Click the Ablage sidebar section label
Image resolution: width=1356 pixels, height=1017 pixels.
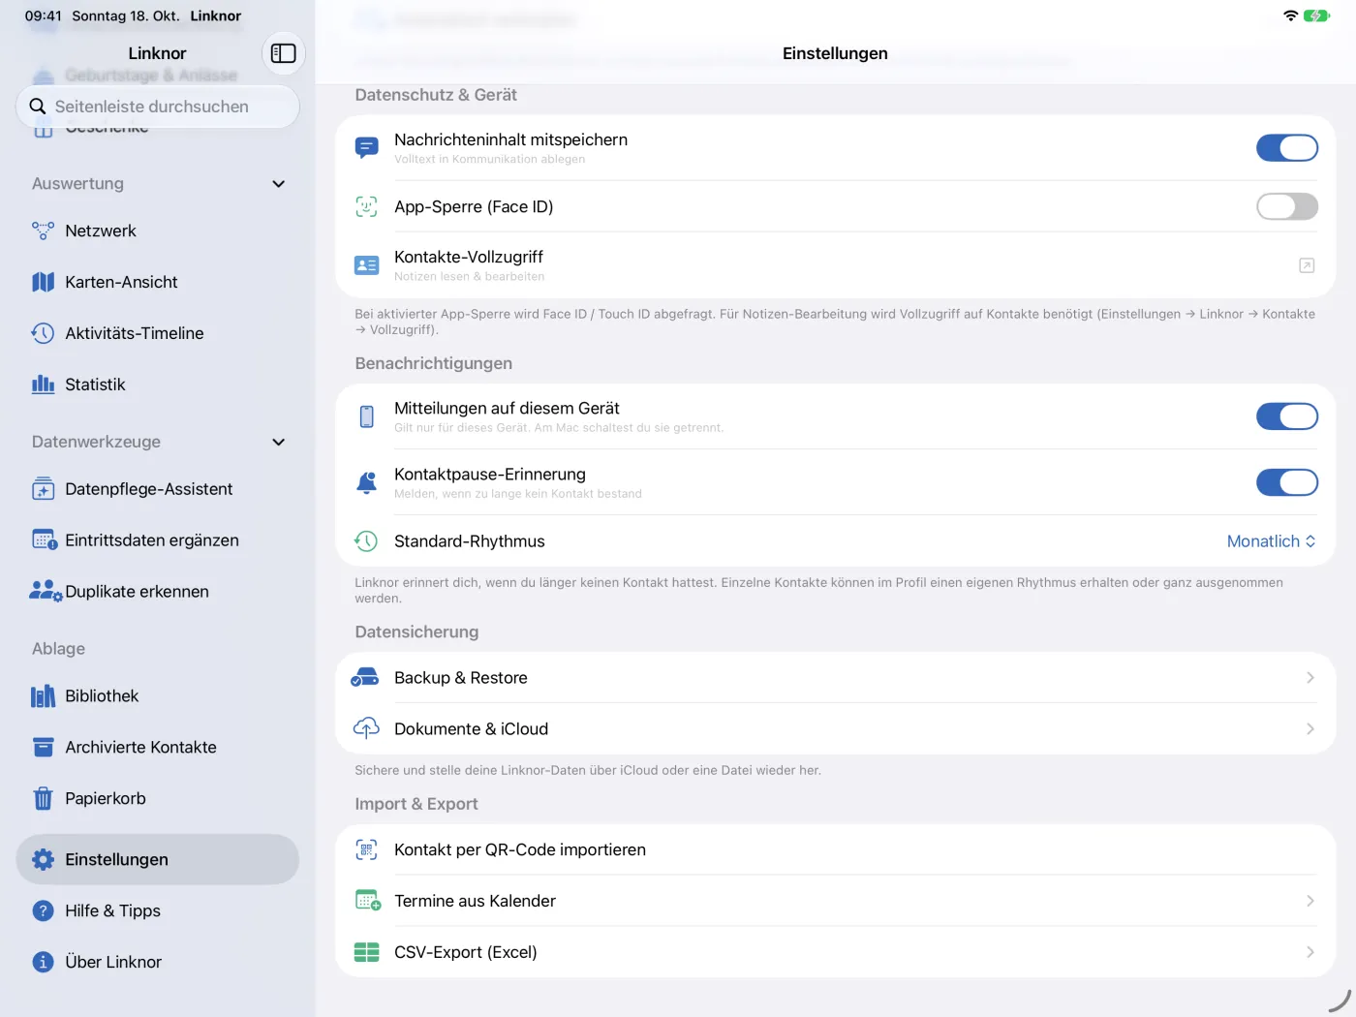(x=58, y=649)
